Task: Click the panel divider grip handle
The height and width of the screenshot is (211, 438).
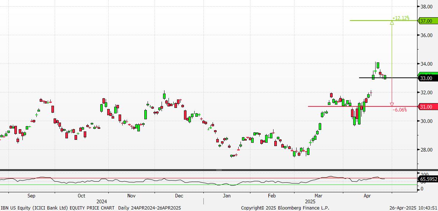Action: 219,170
